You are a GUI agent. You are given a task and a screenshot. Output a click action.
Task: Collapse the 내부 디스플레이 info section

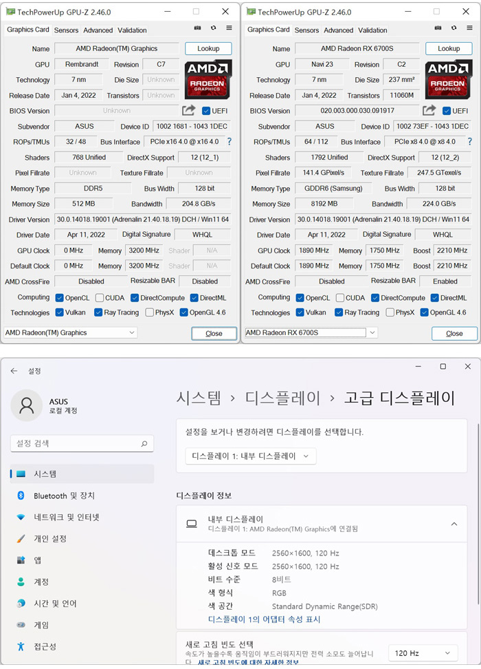454,524
